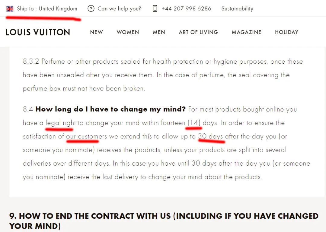The height and width of the screenshot is (232, 326).
Task: Select the MEN menu item
Action: 159,32
